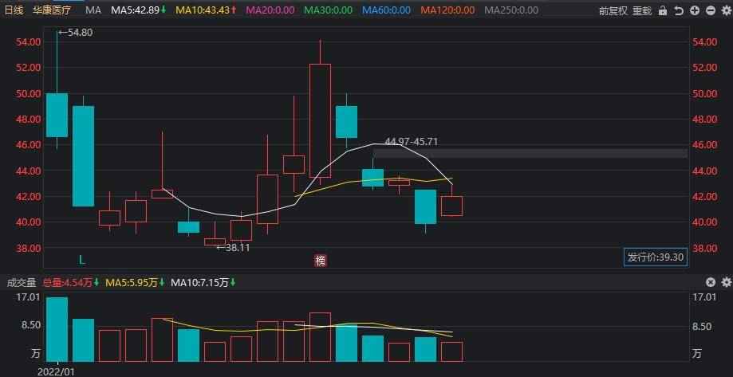Select the 成交量 volume indicator tab
The width and height of the screenshot is (733, 377).
[22, 282]
